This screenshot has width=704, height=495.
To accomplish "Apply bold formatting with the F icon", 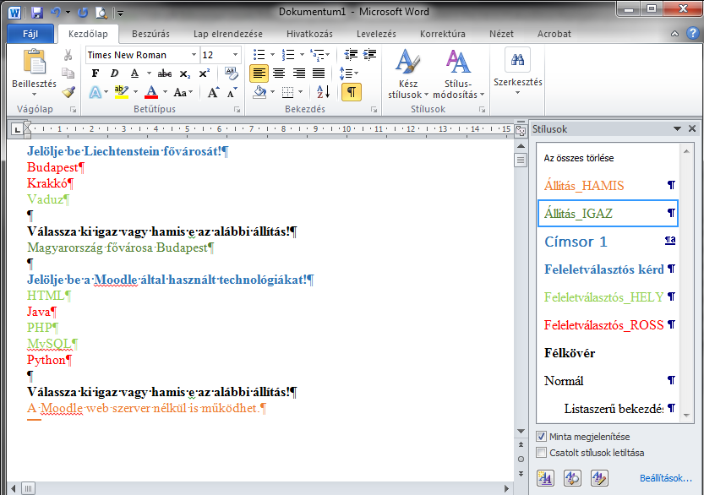I will [95, 73].
